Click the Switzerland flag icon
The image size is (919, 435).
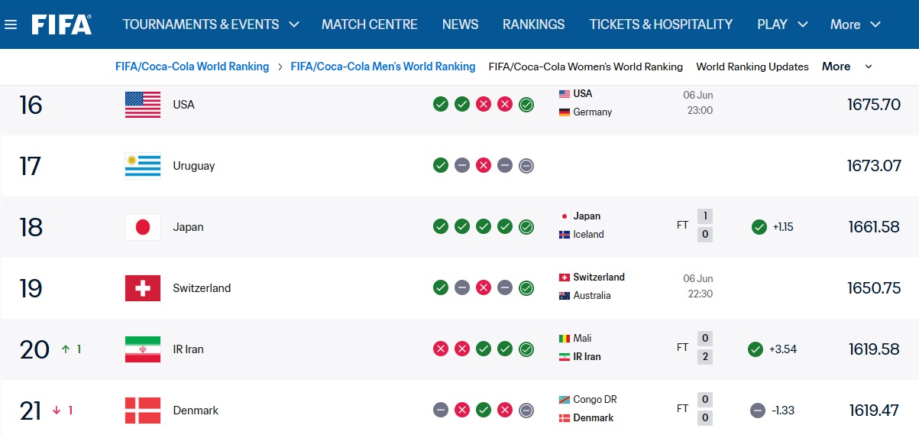pos(143,288)
